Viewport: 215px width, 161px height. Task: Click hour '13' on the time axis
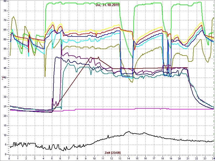coord(120,158)
